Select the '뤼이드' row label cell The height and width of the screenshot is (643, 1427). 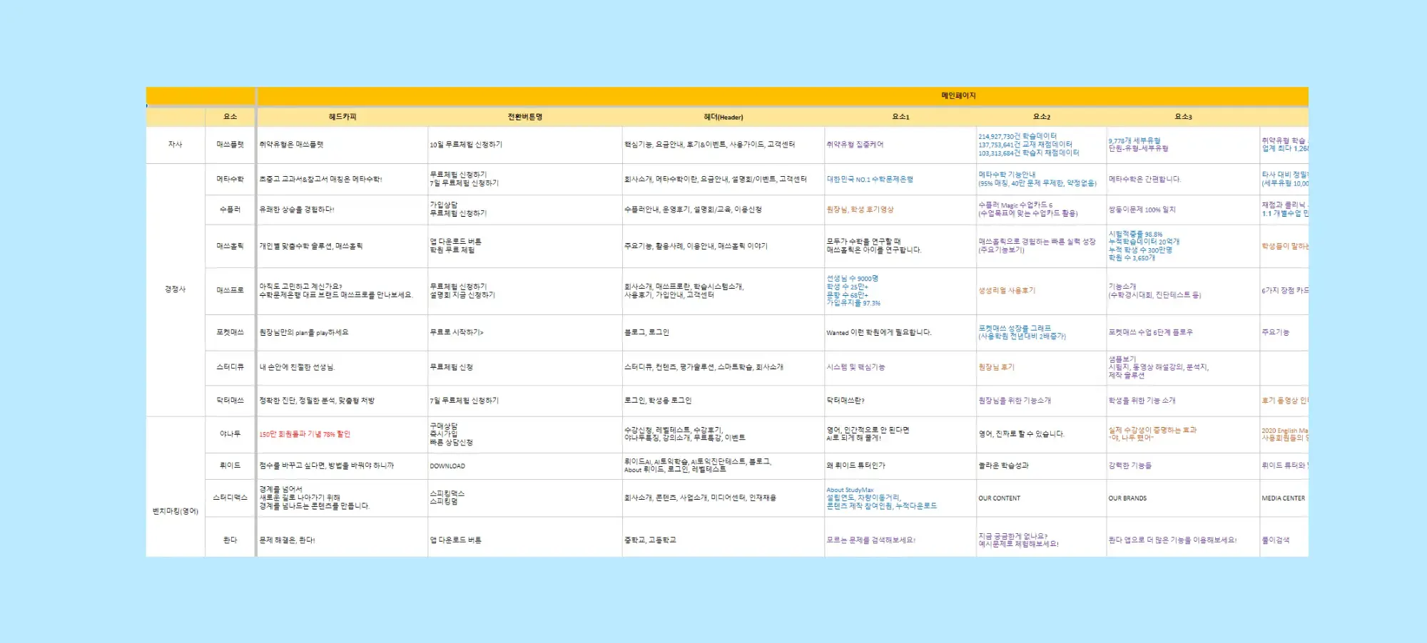click(x=230, y=465)
